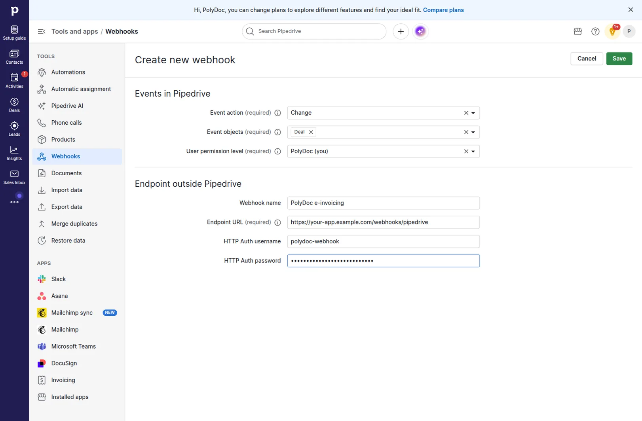
Task: Expand User permission level dropdown arrow
Action: click(473, 151)
